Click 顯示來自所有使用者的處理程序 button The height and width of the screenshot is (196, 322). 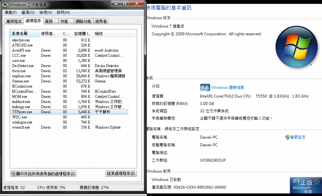point(43,174)
